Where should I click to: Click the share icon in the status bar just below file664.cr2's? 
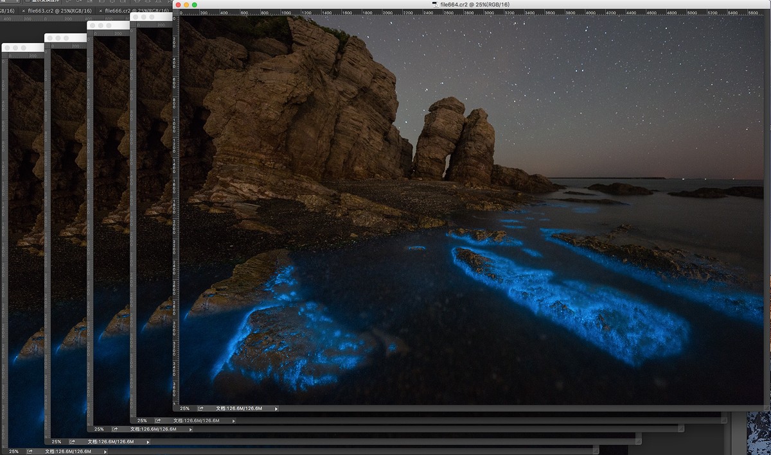click(x=158, y=420)
